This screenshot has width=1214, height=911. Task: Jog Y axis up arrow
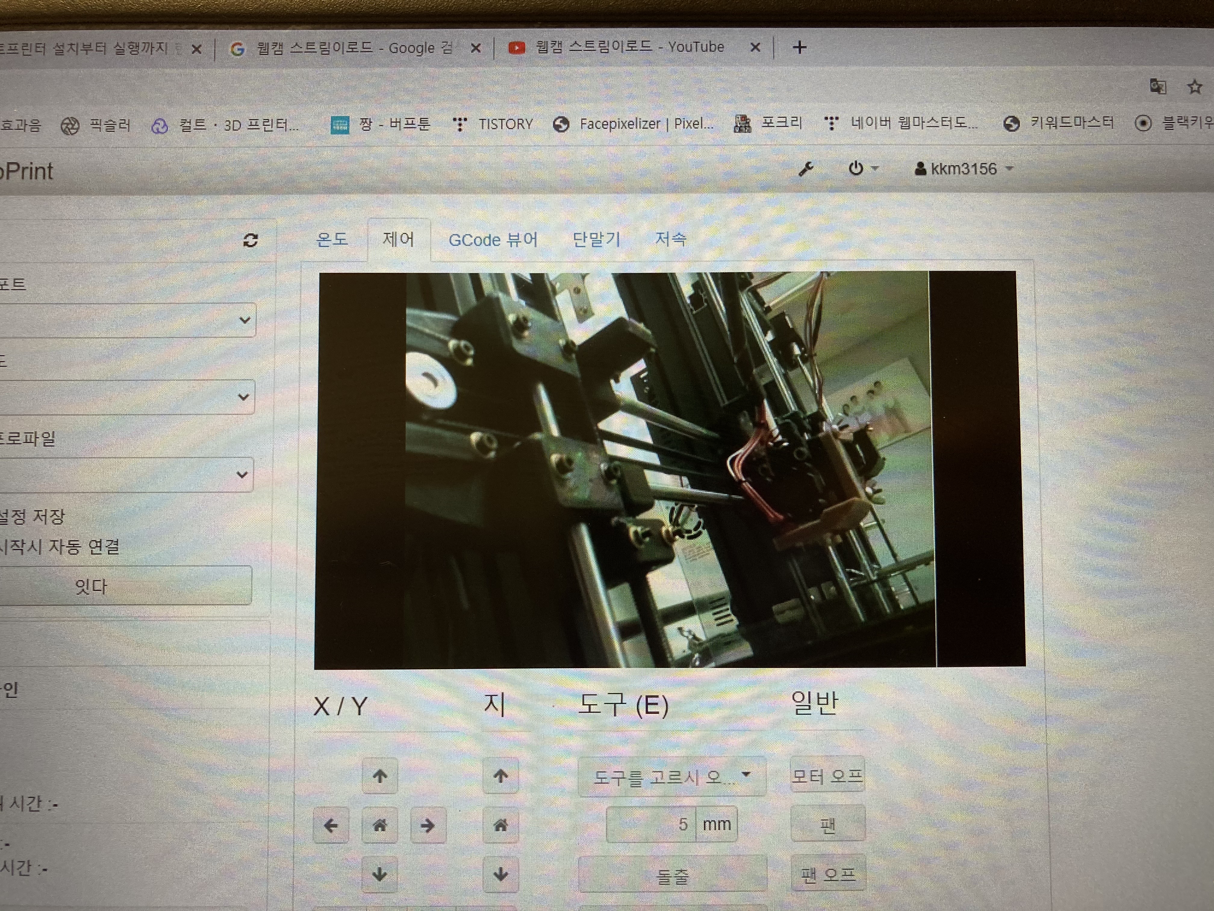point(380,776)
